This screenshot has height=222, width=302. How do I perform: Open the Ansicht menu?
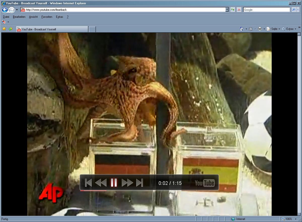[33, 17]
